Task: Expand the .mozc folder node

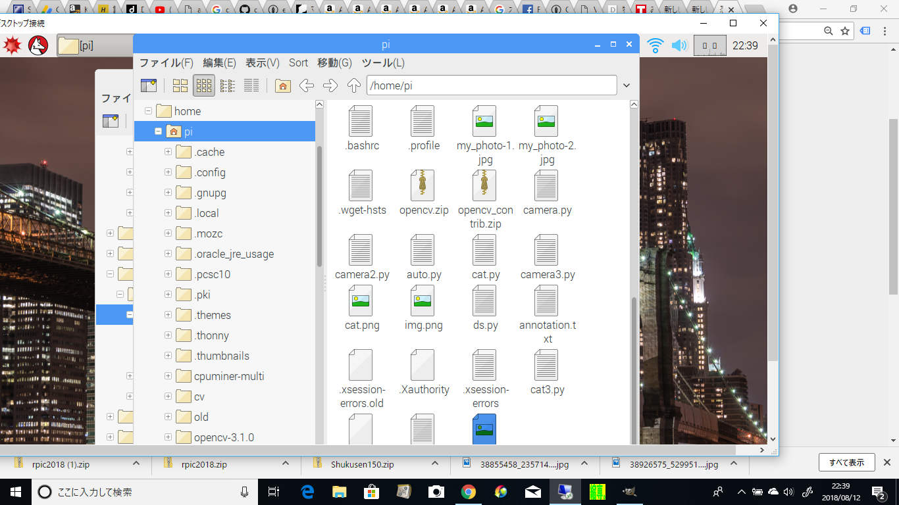Action: [168, 233]
